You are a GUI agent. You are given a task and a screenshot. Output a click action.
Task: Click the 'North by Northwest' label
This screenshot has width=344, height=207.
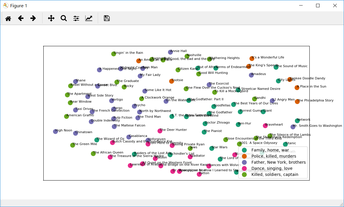(155, 111)
